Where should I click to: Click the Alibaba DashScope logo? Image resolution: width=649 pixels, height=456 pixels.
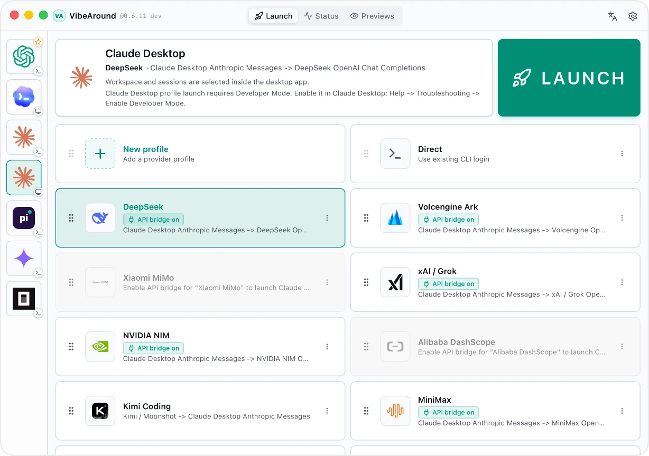[395, 347]
